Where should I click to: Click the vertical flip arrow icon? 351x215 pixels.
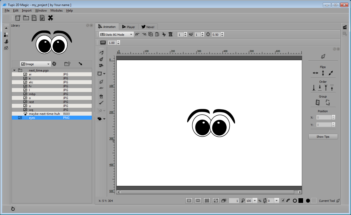pos(323,73)
